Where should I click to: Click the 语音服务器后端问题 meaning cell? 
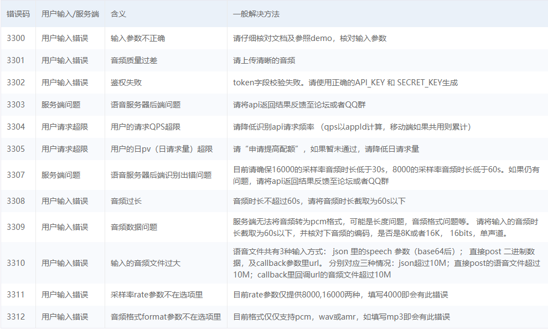click(146, 105)
